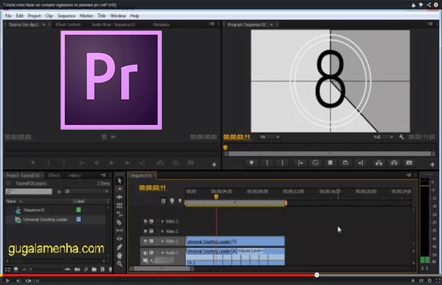Switch Project panel to list view
442x285 pixels.
point(8,269)
